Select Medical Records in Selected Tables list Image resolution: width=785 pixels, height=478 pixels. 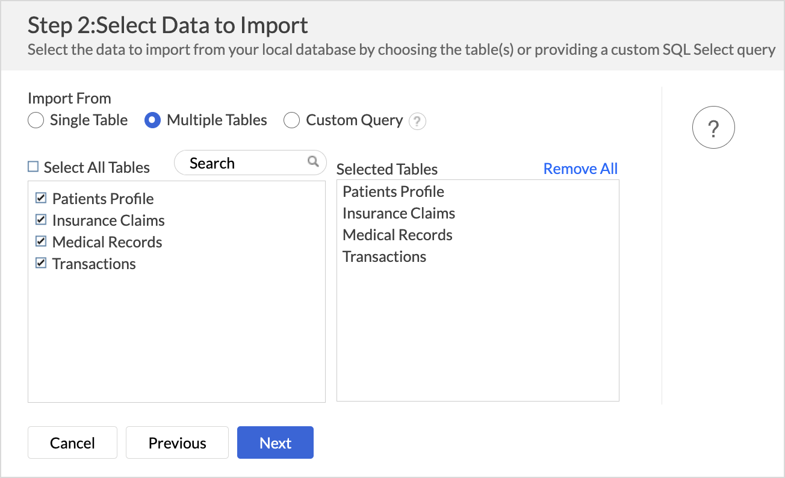coord(397,235)
